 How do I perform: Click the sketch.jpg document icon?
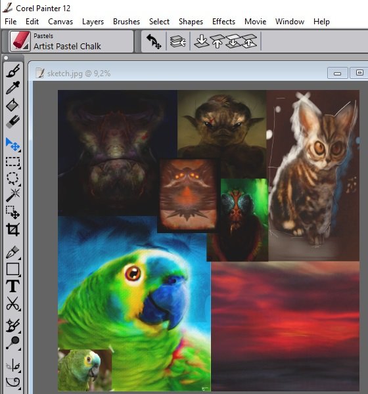pyautogui.click(x=40, y=73)
